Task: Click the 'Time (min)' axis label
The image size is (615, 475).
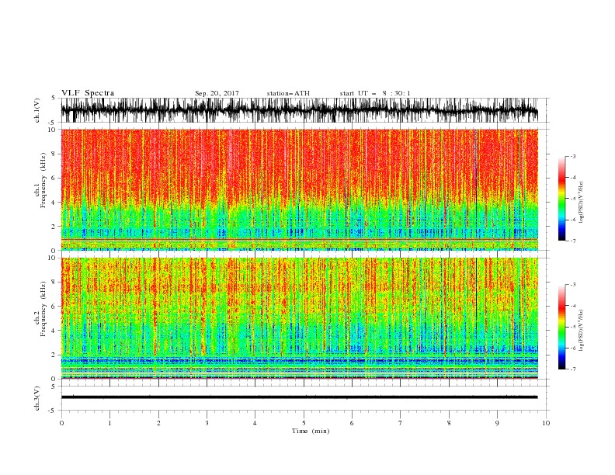Action: click(x=311, y=431)
